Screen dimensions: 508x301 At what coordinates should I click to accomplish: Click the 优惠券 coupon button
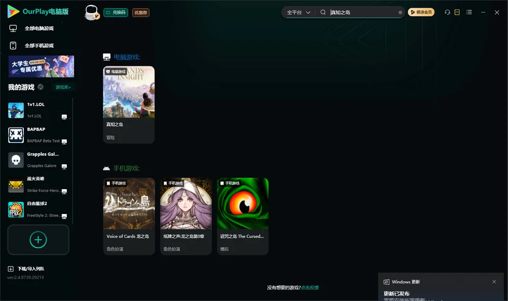[x=141, y=13]
